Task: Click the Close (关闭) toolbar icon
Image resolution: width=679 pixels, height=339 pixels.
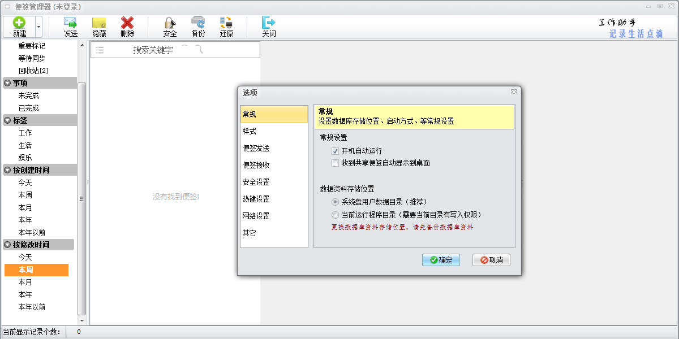Action: [x=268, y=23]
